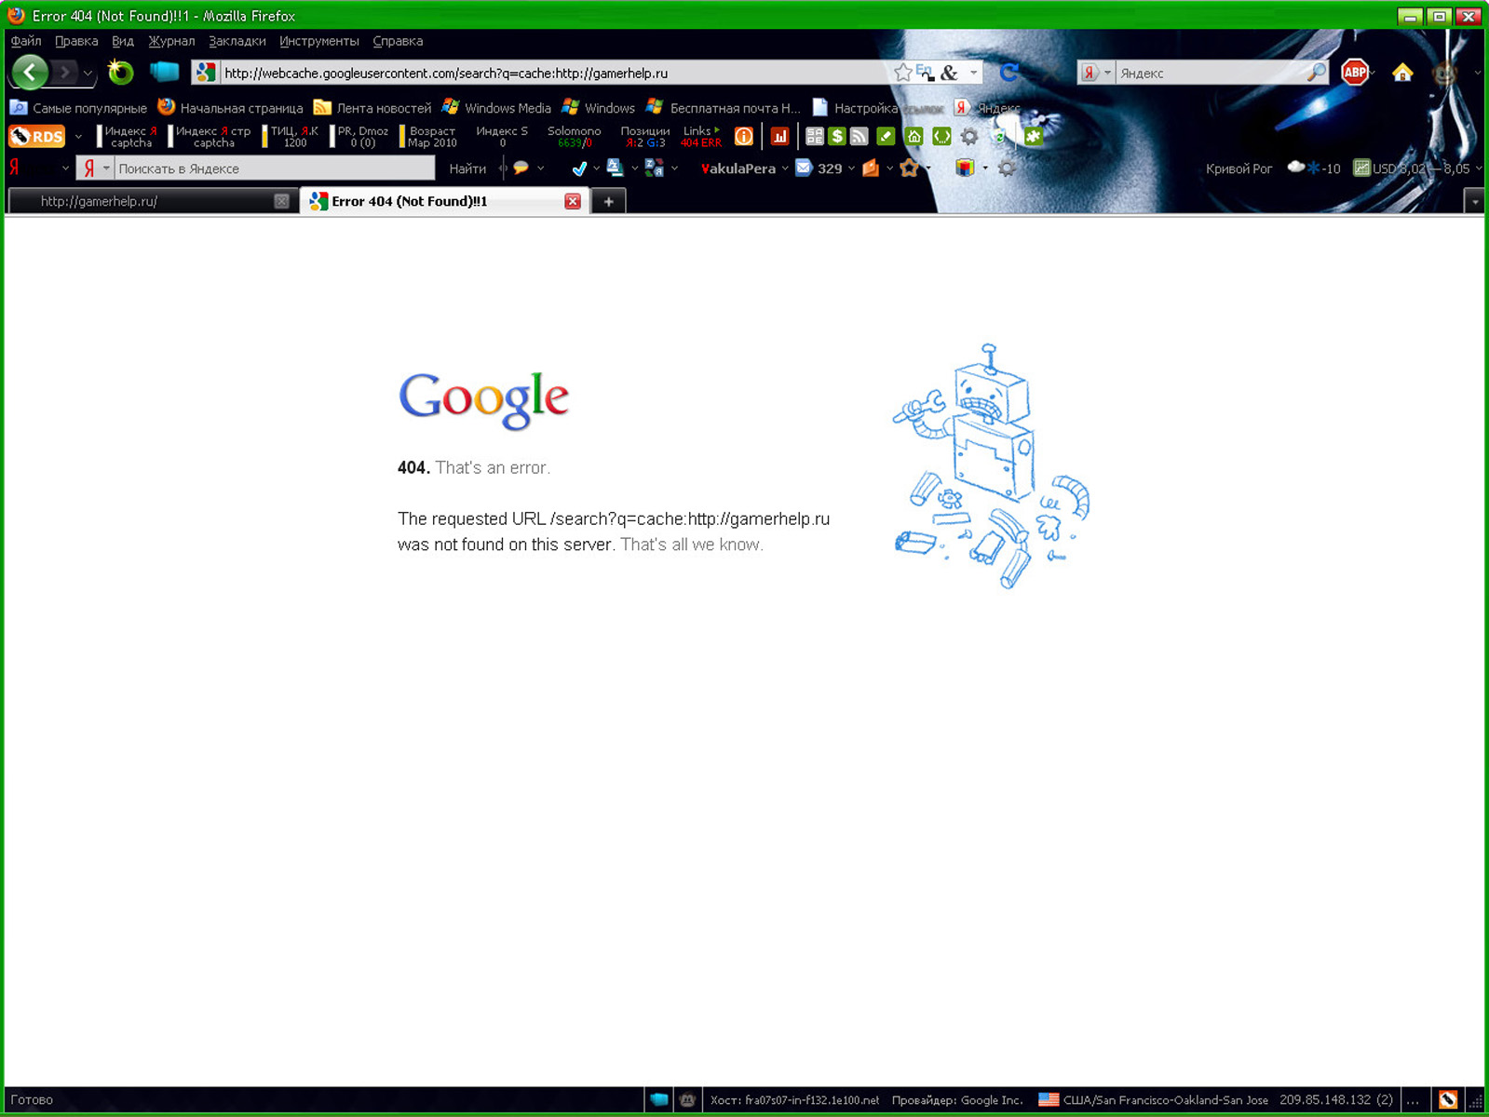Click the Найти search button
The image size is (1489, 1117).
pyautogui.click(x=467, y=168)
